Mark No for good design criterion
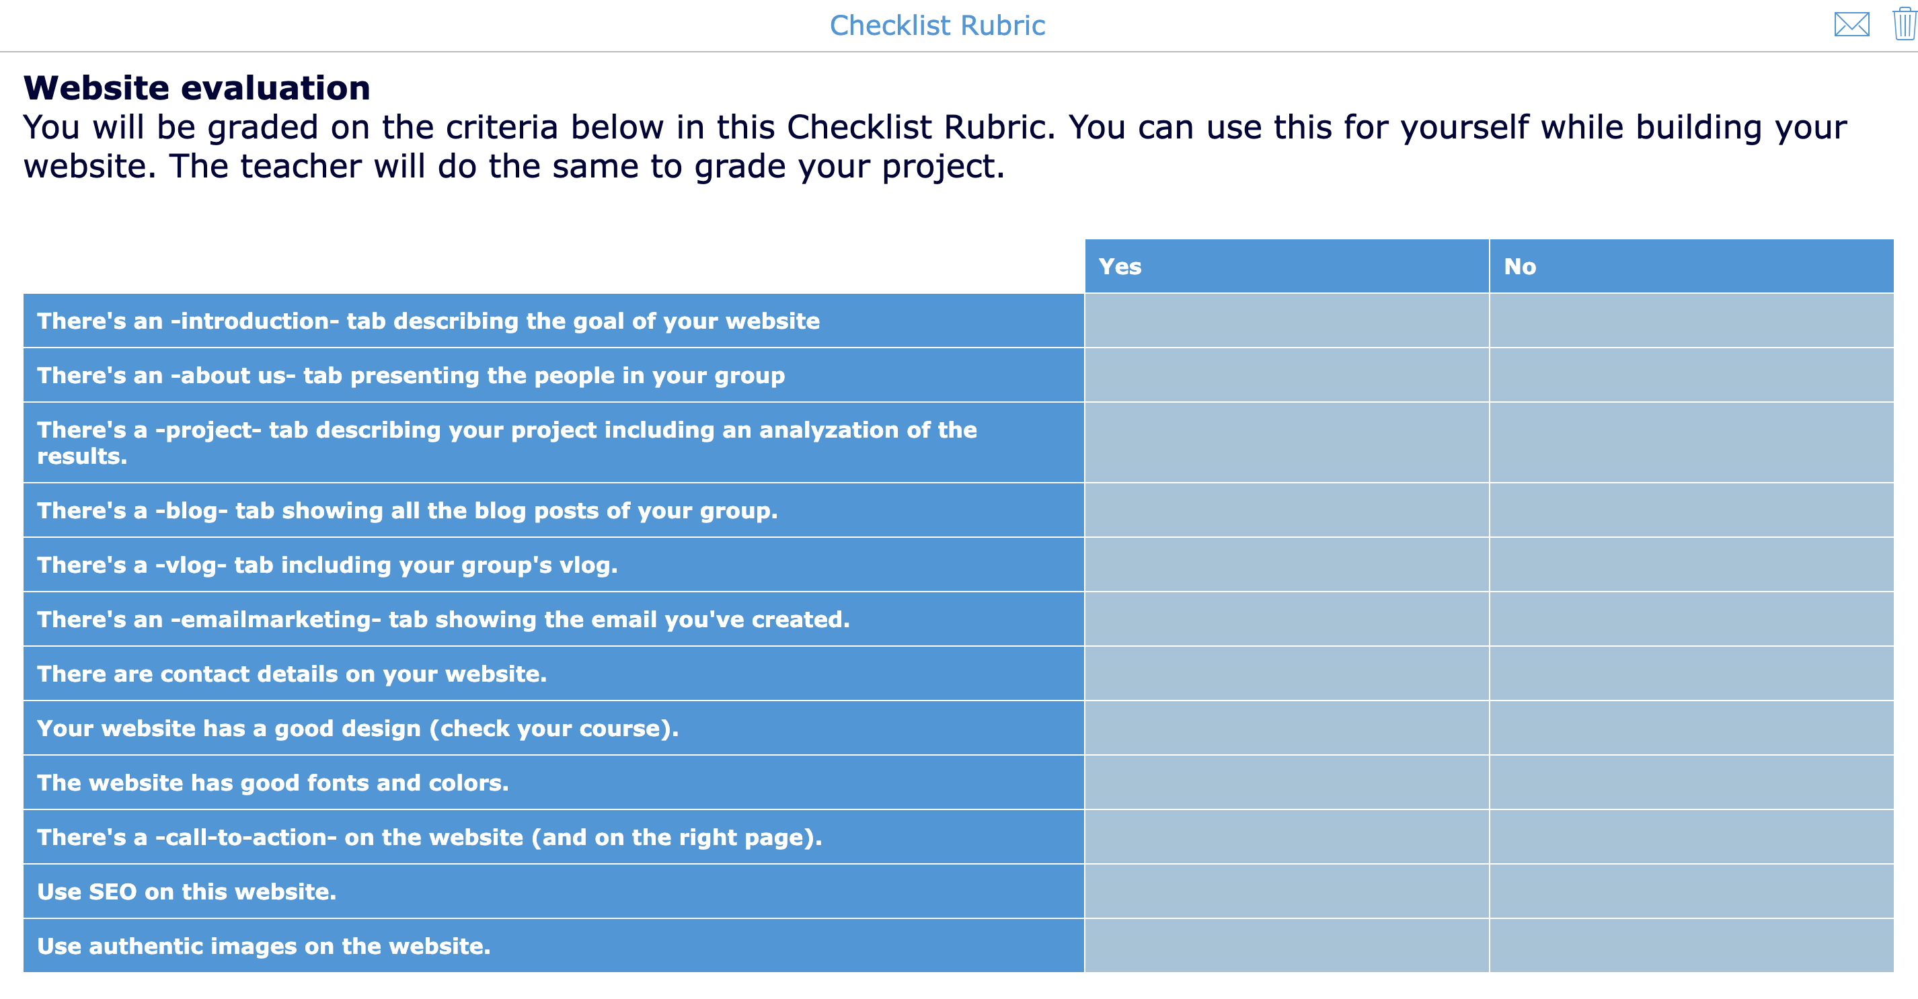The width and height of the screenshot is (1918, 999). click(x=1690, y=727)
